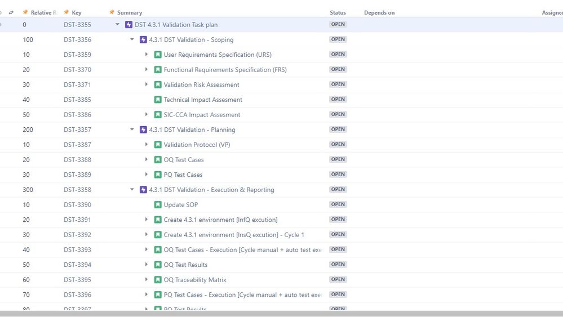Viewport: 563px width, 317px height.
Task: Click the OPEN status badge of DST-3394
Action: tap(338, 264)
